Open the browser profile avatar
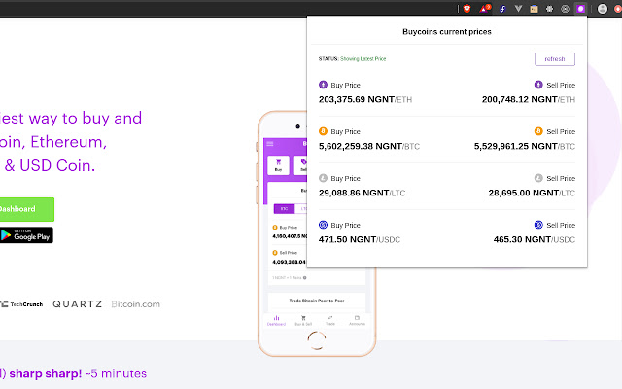Viewport: 622px width, 389px height. (603, 9)
